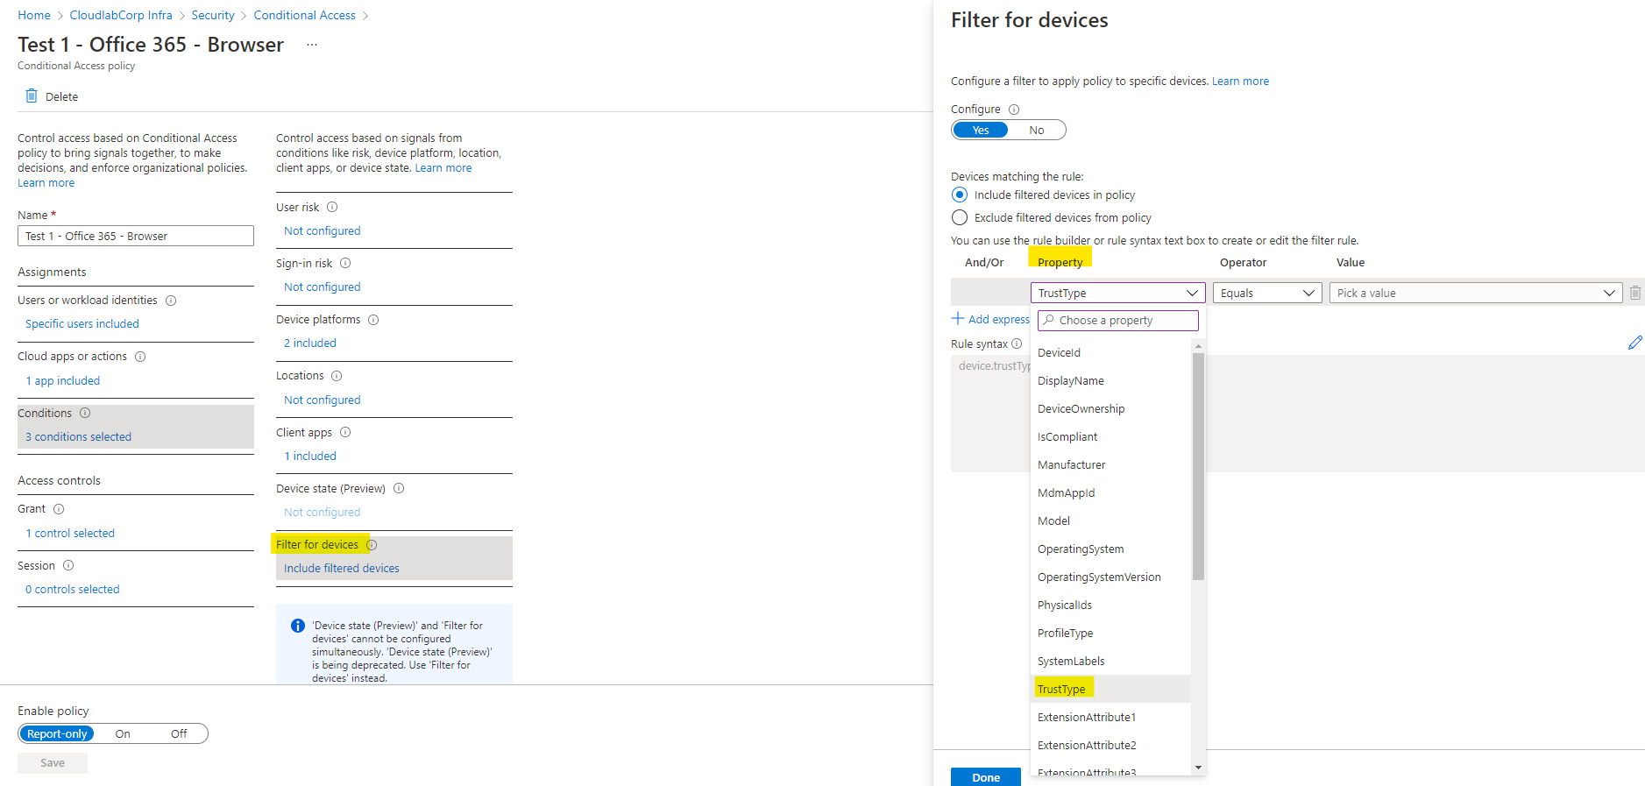The image size is (1645, 786).
Task: Open 3 conditions selected link
Action: tap(78, 436)
